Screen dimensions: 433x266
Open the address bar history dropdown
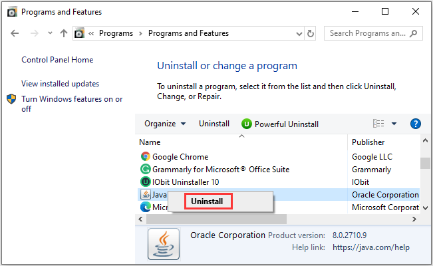coord(297,33)
